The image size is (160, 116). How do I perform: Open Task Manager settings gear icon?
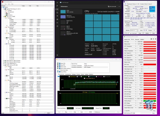click(57, 55)
